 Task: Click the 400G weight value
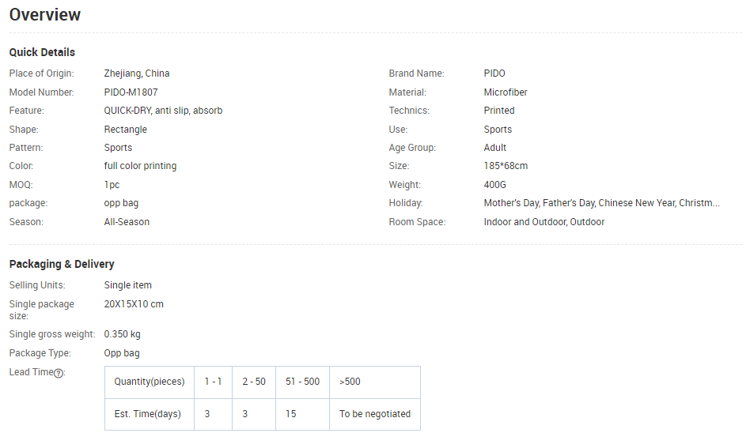click(495, 185)
